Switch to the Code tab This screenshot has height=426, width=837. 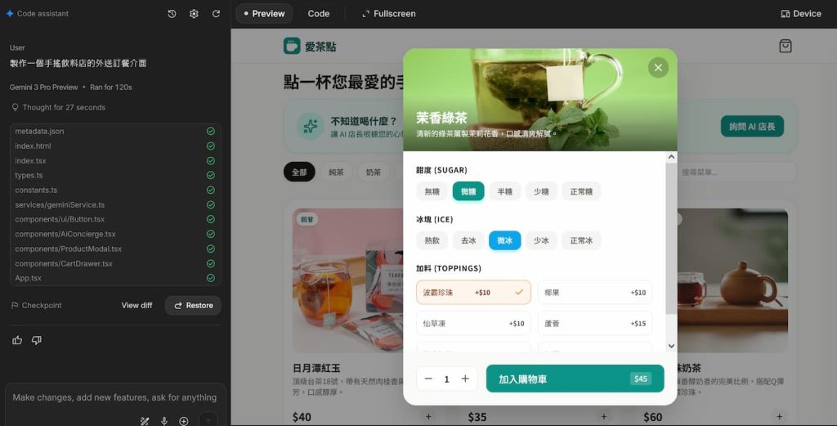(x=319, y=14)
